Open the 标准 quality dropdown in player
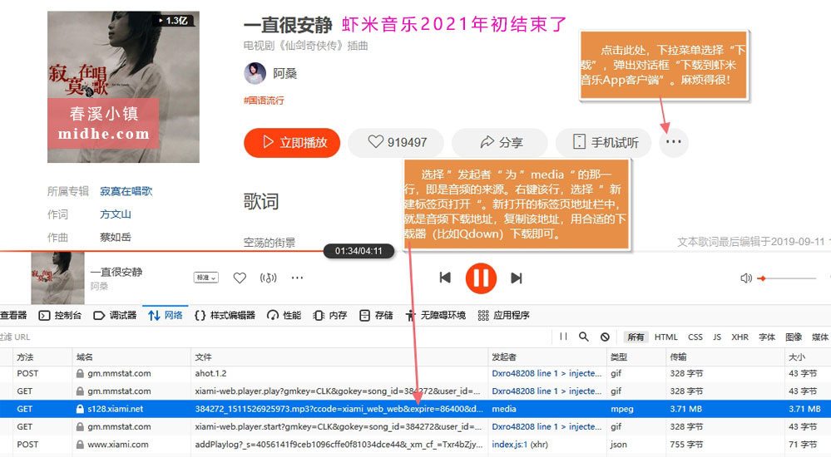 click(205, 278)
